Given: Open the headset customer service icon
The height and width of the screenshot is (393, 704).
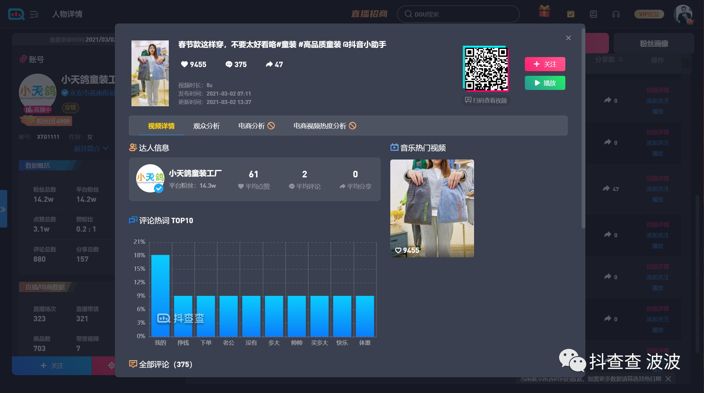Looking at the screenshot, I should pyautogui.click(x=616, y=14).
